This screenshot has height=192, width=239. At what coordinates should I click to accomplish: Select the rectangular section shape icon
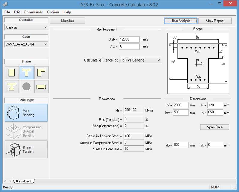[x=12, y=73]
